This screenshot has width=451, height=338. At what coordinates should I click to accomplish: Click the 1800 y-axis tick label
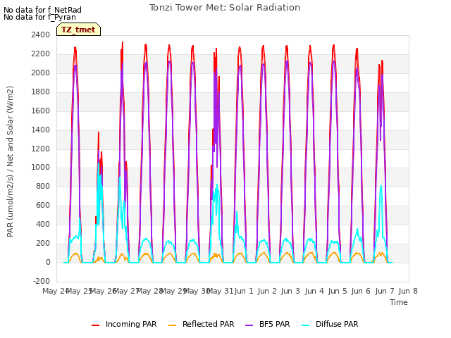pos(41,92)
